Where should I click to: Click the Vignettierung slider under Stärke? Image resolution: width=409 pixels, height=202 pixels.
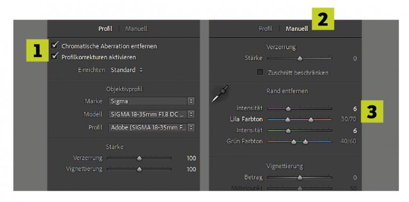pyautogui.click(x=139, y=169)
